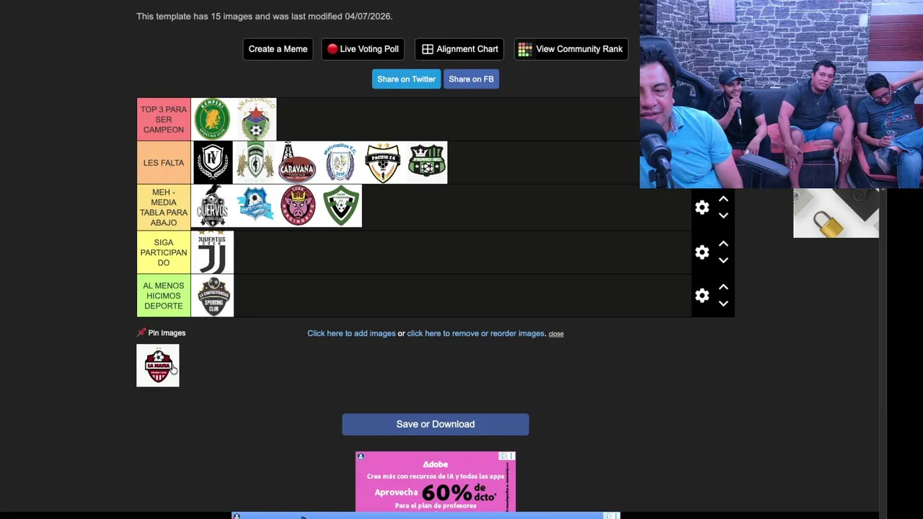View Community Rank

pyautogui.click(x=570, y=49)
